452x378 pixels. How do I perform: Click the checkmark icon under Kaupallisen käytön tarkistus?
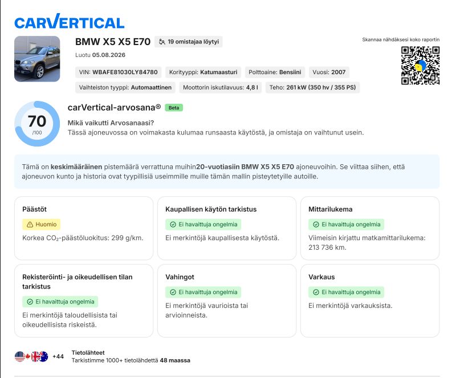173,224
